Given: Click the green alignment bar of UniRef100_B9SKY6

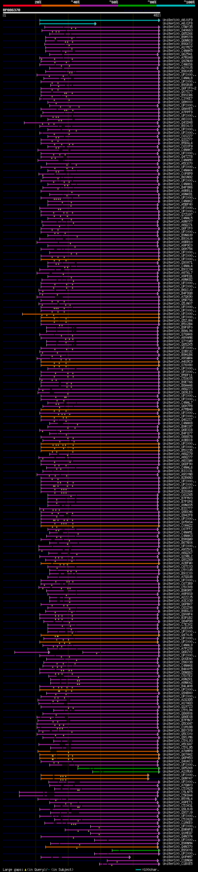Looking at the screenshot, I should [136, 850].
